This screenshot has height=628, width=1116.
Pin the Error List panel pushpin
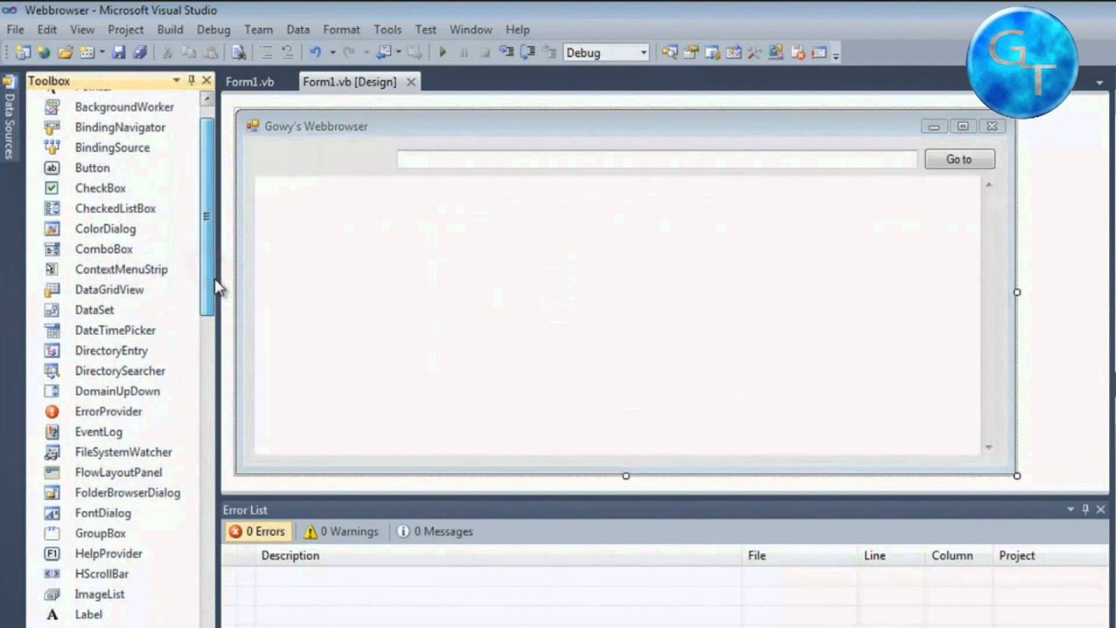(x=1085, y=509)
